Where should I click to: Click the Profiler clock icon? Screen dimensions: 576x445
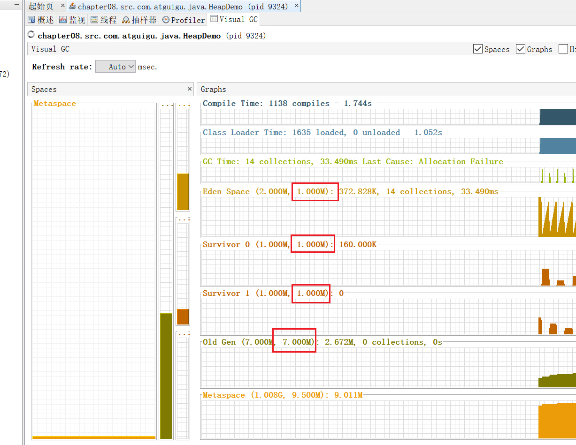click(x=166, y=20)
